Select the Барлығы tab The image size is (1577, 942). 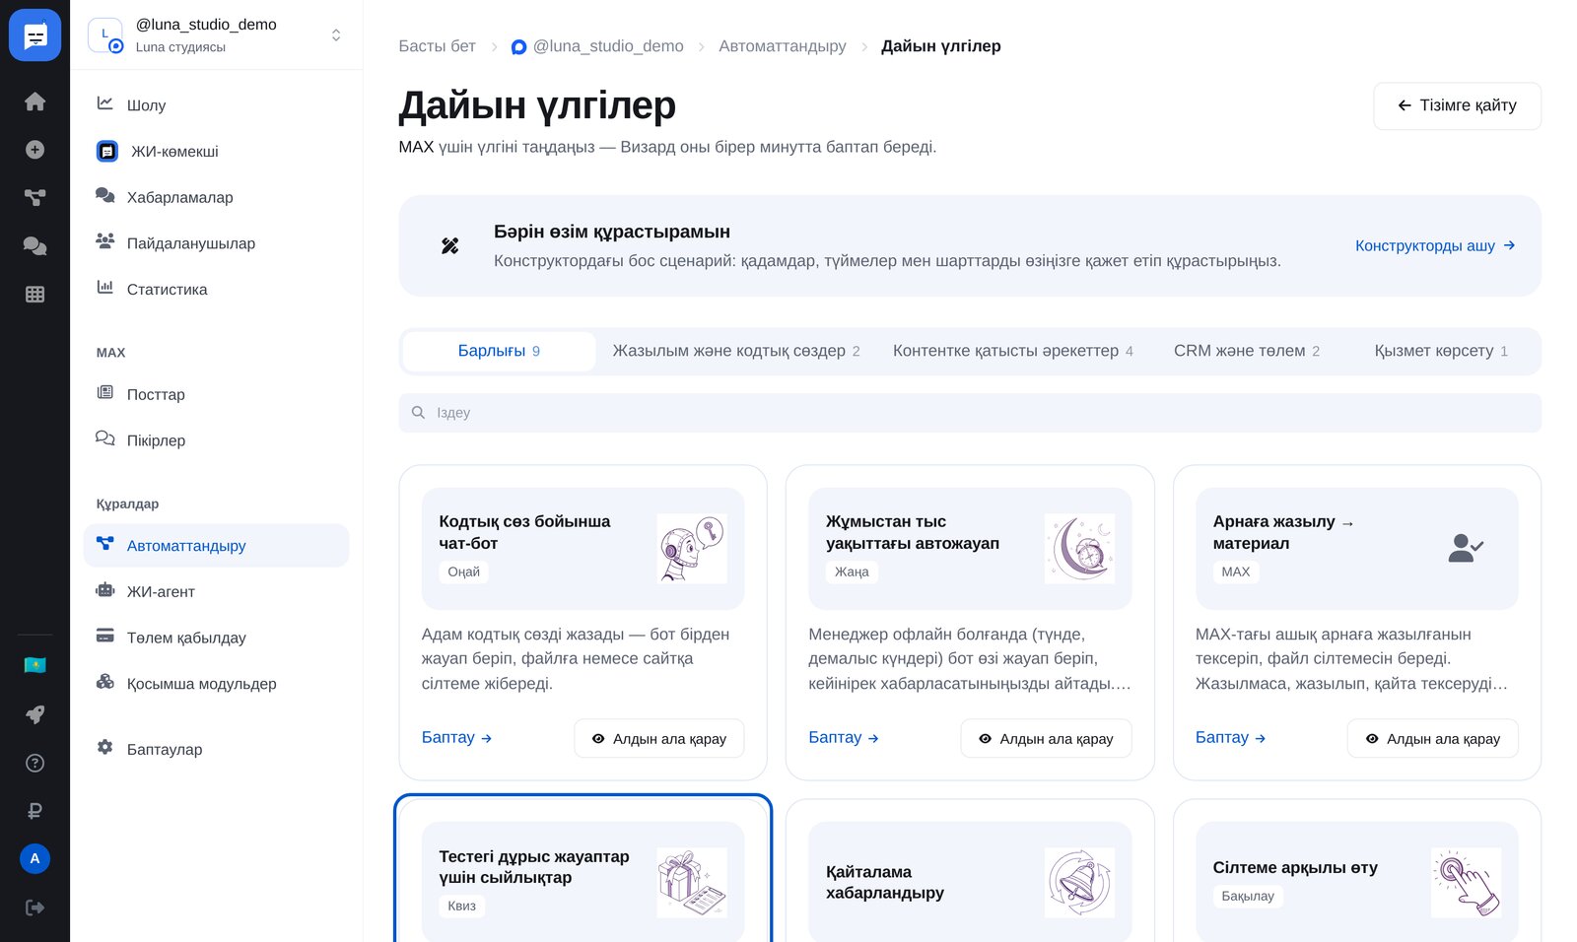pos(499,351)
